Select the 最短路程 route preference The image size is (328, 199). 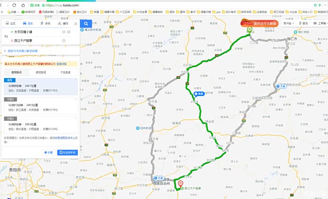coord(41,72)
